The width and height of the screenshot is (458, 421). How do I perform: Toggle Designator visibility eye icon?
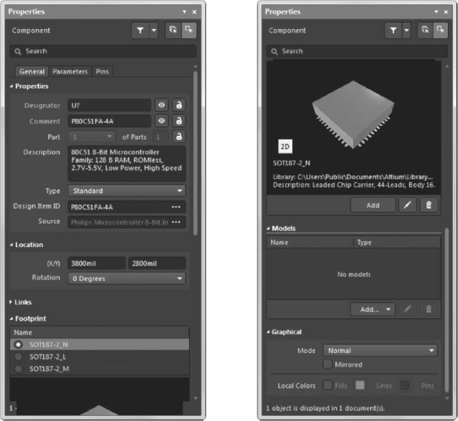tap(162, 105)
